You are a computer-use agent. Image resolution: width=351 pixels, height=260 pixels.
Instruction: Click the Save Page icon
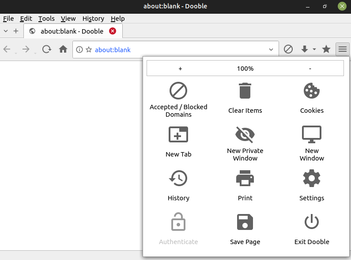click(245, 222)
